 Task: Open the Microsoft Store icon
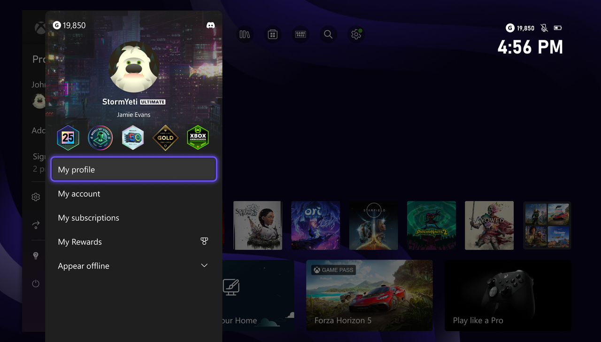(x=272, y=34)
